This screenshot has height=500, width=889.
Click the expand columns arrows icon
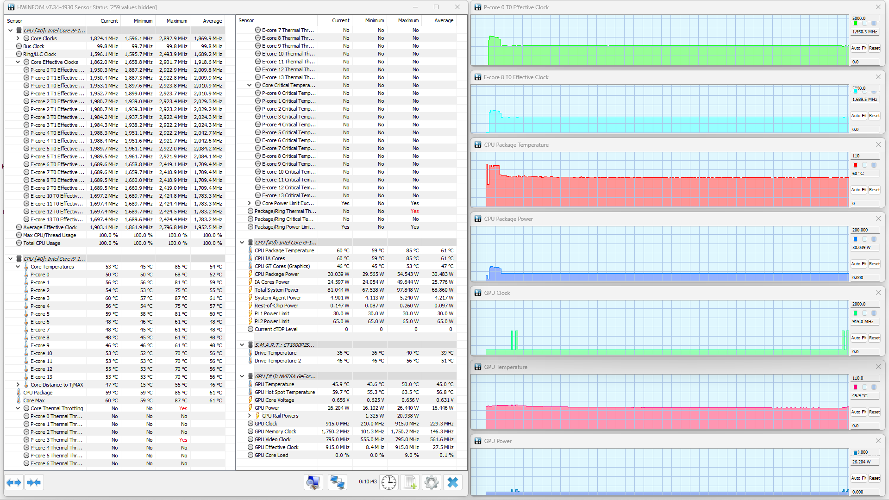[x=14, y=482]
